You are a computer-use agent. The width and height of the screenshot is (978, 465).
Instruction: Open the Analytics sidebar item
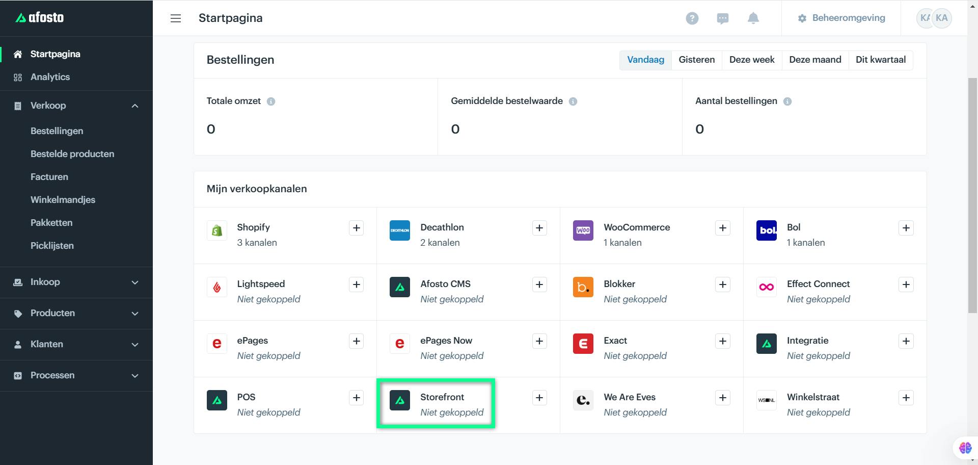coord(50,77)
